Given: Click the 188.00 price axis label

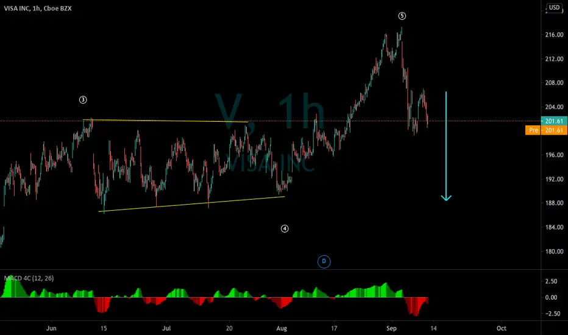Looking at the screenshot, I should (554, 203).
